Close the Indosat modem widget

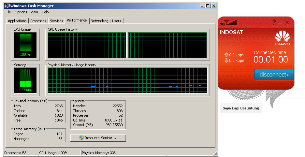pyautogui.click(x=287, y=22)
